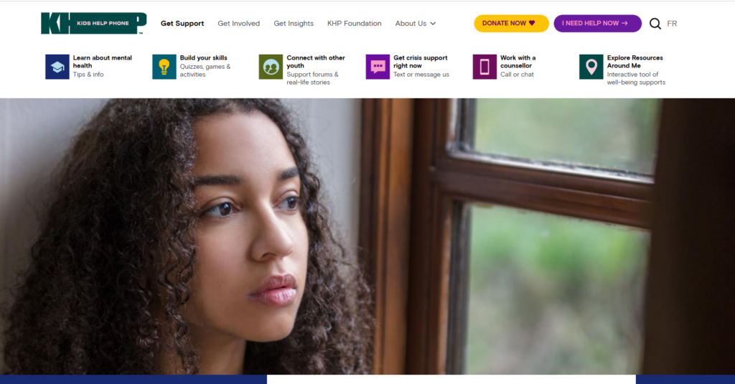Click the speech bubble crisis support icon
The height and width of the screenshot is (384, 735).
378,67
